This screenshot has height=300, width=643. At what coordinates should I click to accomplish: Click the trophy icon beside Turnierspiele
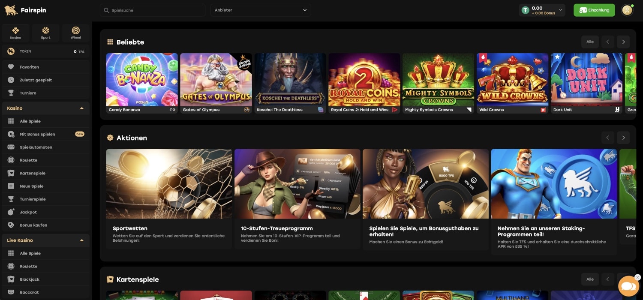(x=11, y=199)
